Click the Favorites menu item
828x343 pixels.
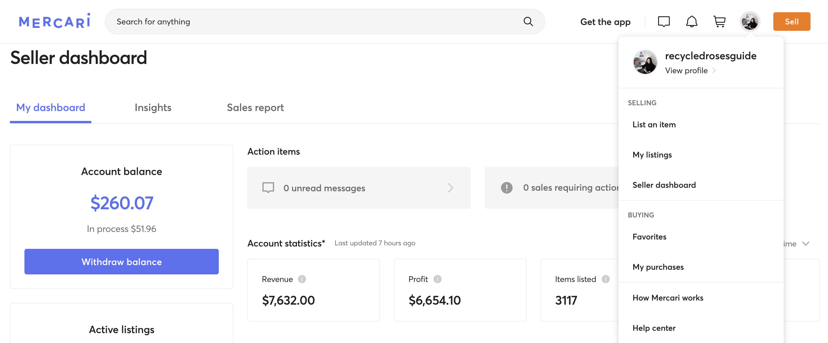tap(649, 236)
